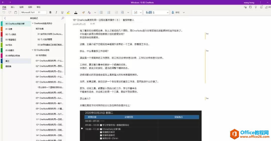Click the font name box Microsoft YaH
The image size is (271, 141).
click(x=28, y=13)
